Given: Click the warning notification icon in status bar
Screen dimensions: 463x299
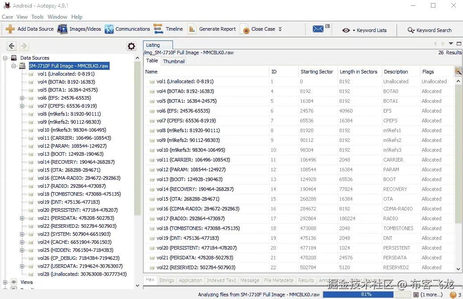Looking at the screenshot, I should click(x=453, y=294).
